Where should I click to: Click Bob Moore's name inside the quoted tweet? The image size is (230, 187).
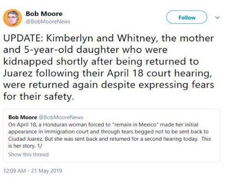[23, 117]
